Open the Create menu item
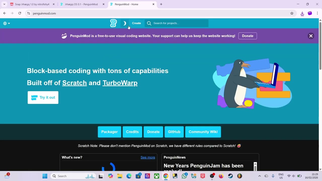 click(136, 23)
